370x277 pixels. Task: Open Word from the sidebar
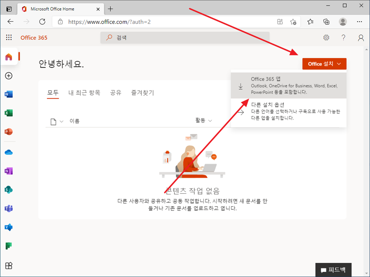[x=9, y=94]
